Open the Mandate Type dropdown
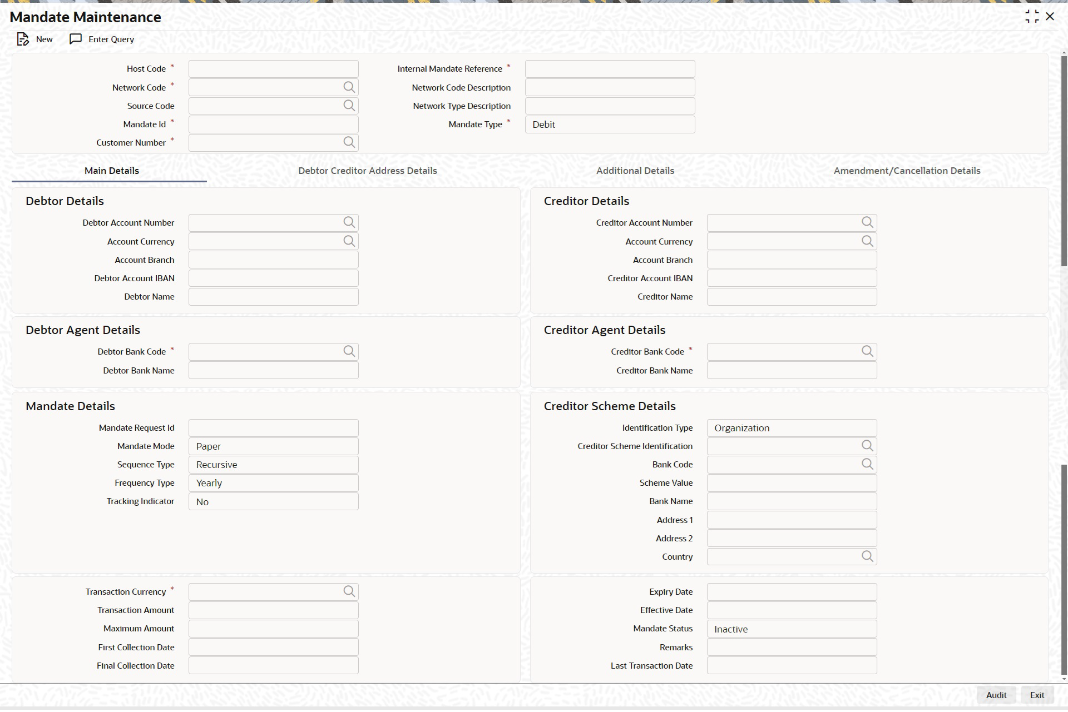Viewport: 1068px width, 712px height. [610, 125]
